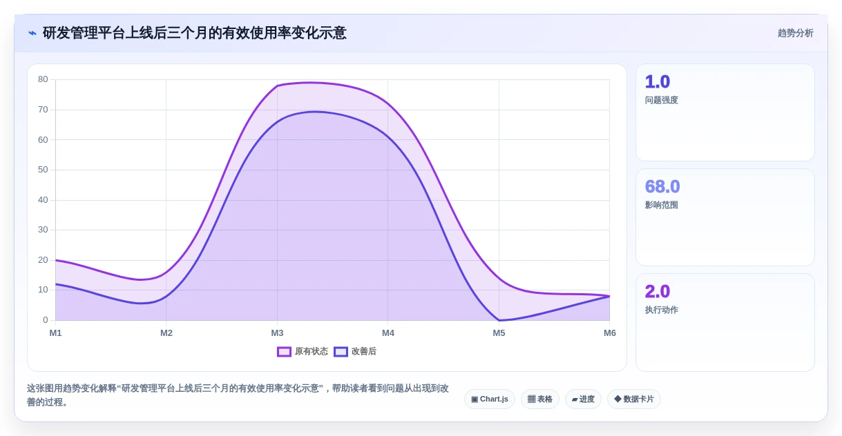Click the chart title 研发管理平台上线后三个月的有效使用率变化示意
The image size is (842, 436).
pos(195,33)
